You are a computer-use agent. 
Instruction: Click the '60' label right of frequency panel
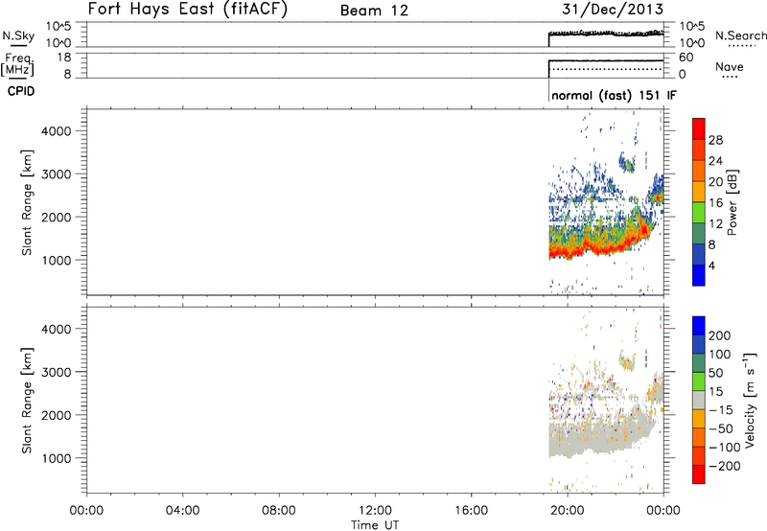(686, 58)
